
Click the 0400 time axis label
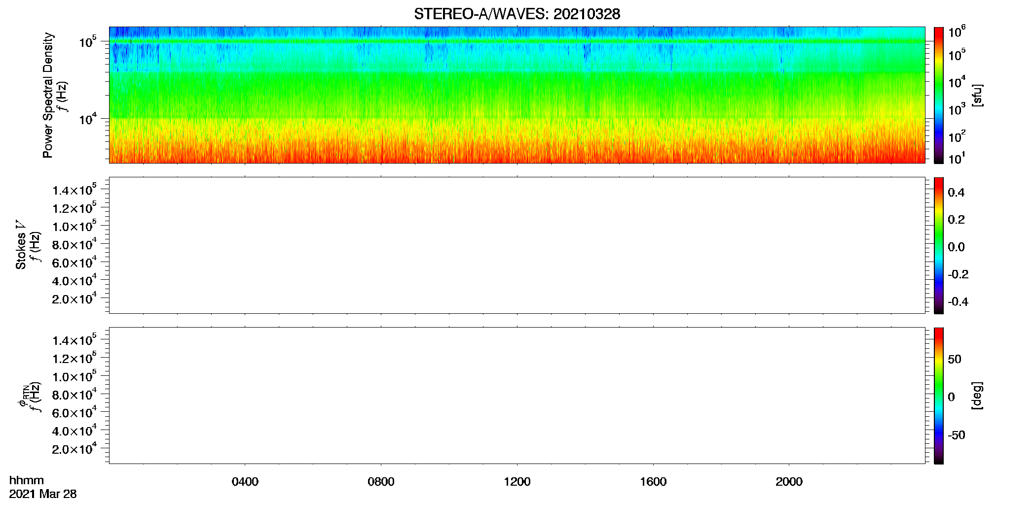pos(245,482)
